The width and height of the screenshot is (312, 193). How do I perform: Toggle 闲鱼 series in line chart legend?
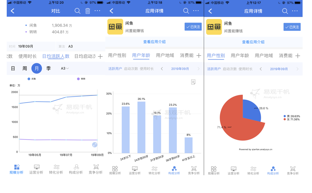[32, 79]
